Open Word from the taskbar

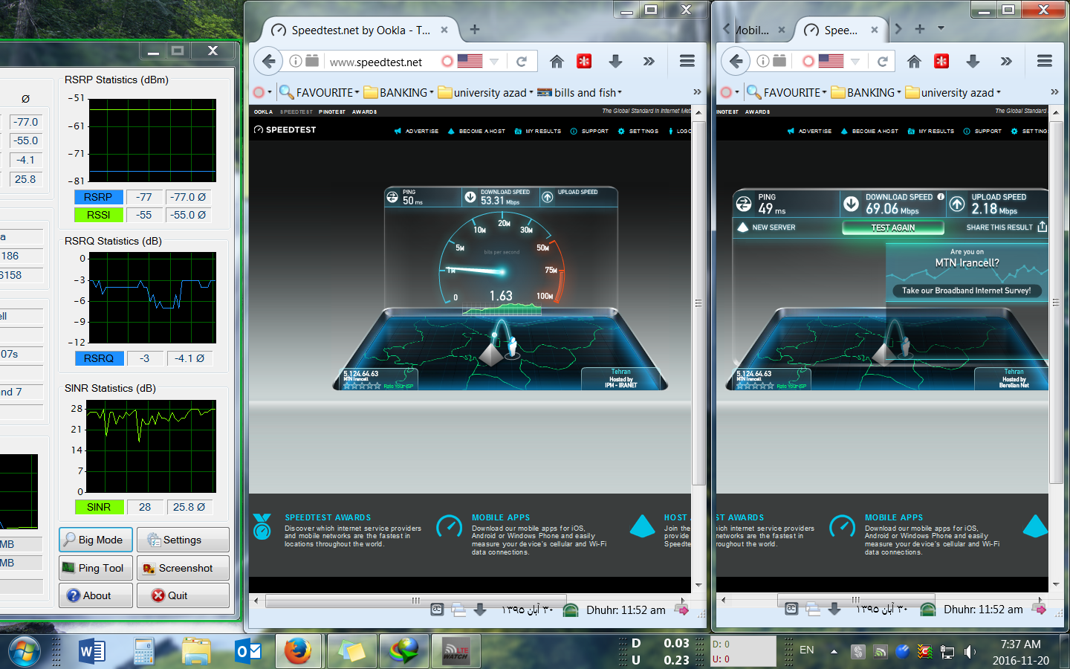[92, 652]
